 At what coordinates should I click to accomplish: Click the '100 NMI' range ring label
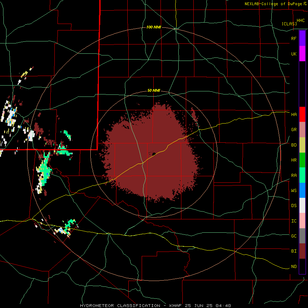point(154,27)
